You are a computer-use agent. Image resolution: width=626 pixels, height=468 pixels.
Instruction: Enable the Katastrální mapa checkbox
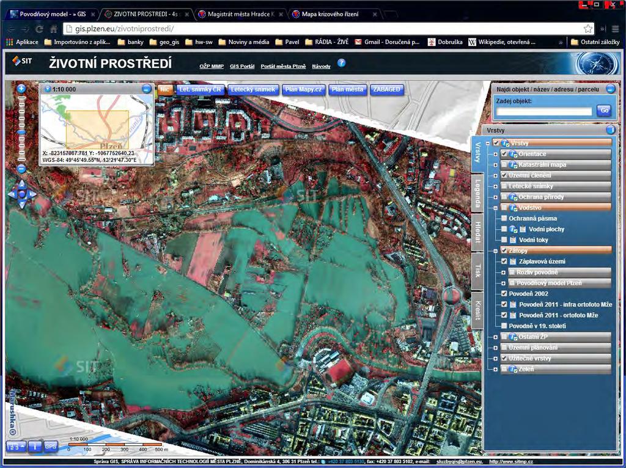(x=504, y=164)
